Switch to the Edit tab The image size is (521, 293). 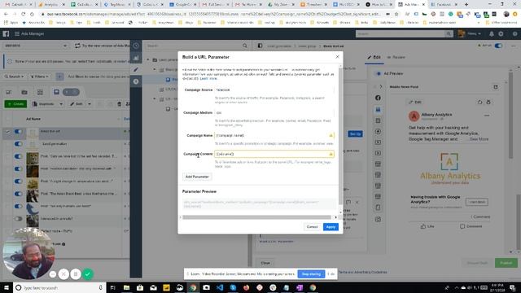[x=374, y=57]
